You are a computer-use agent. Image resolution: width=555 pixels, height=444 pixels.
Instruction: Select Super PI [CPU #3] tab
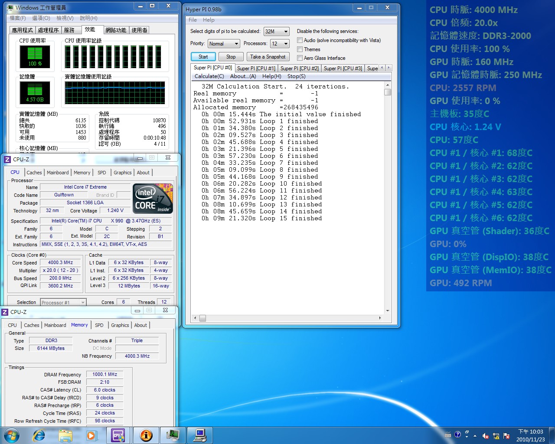343,69
